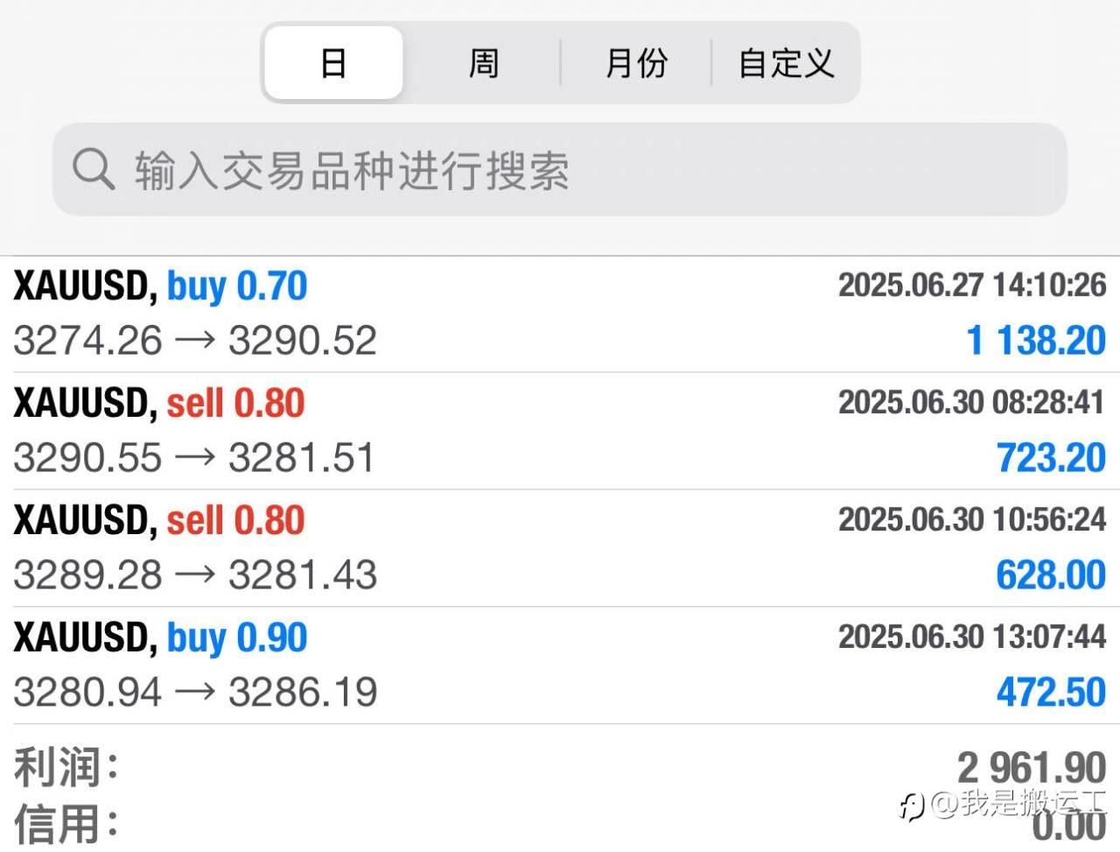The height and width of the screenshot is (852, 1120).
Task: Open the XAUUSD sell 0.80 trade at 08:28:41
Action: tap(560, 431)
